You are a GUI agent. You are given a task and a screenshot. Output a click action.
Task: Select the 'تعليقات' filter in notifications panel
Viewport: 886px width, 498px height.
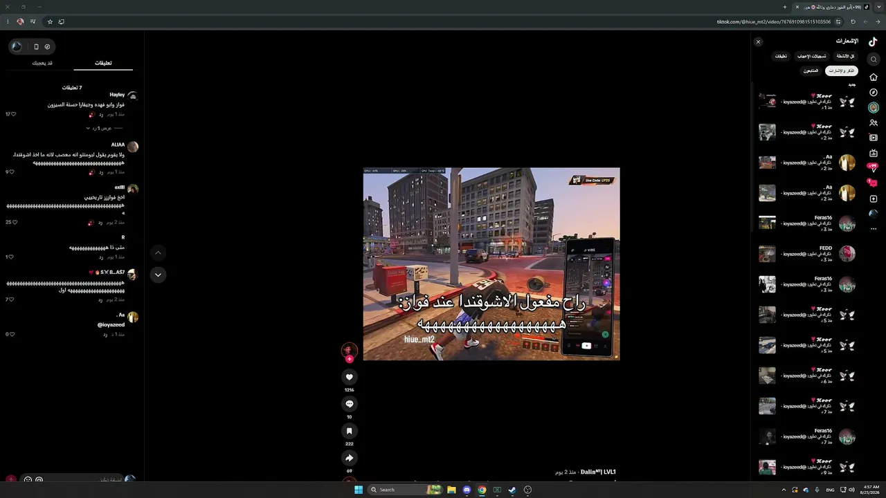pyautogui.click(x=781, y=56)
